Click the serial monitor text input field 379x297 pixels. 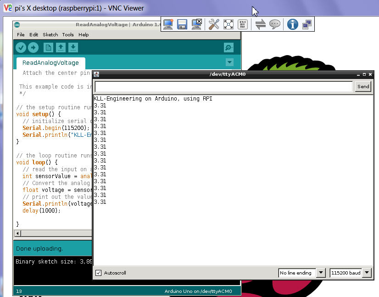coord(223,86)
